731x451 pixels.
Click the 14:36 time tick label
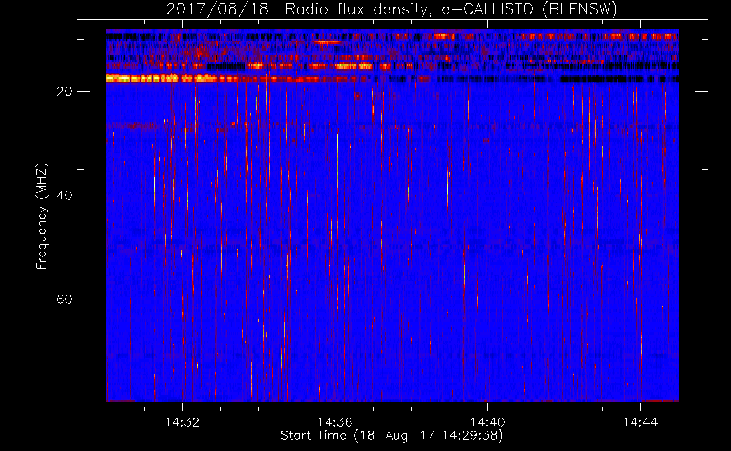(x=335, y=422)
